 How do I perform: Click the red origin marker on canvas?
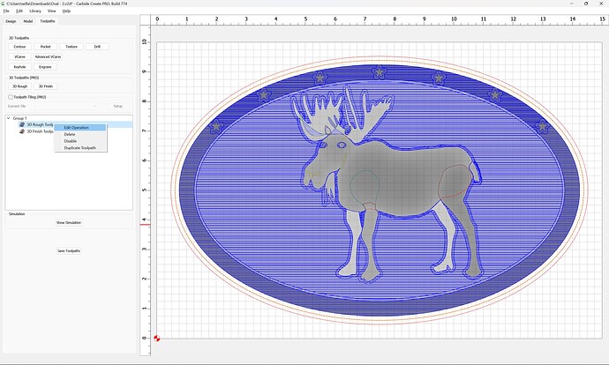[x=157, y=339]
